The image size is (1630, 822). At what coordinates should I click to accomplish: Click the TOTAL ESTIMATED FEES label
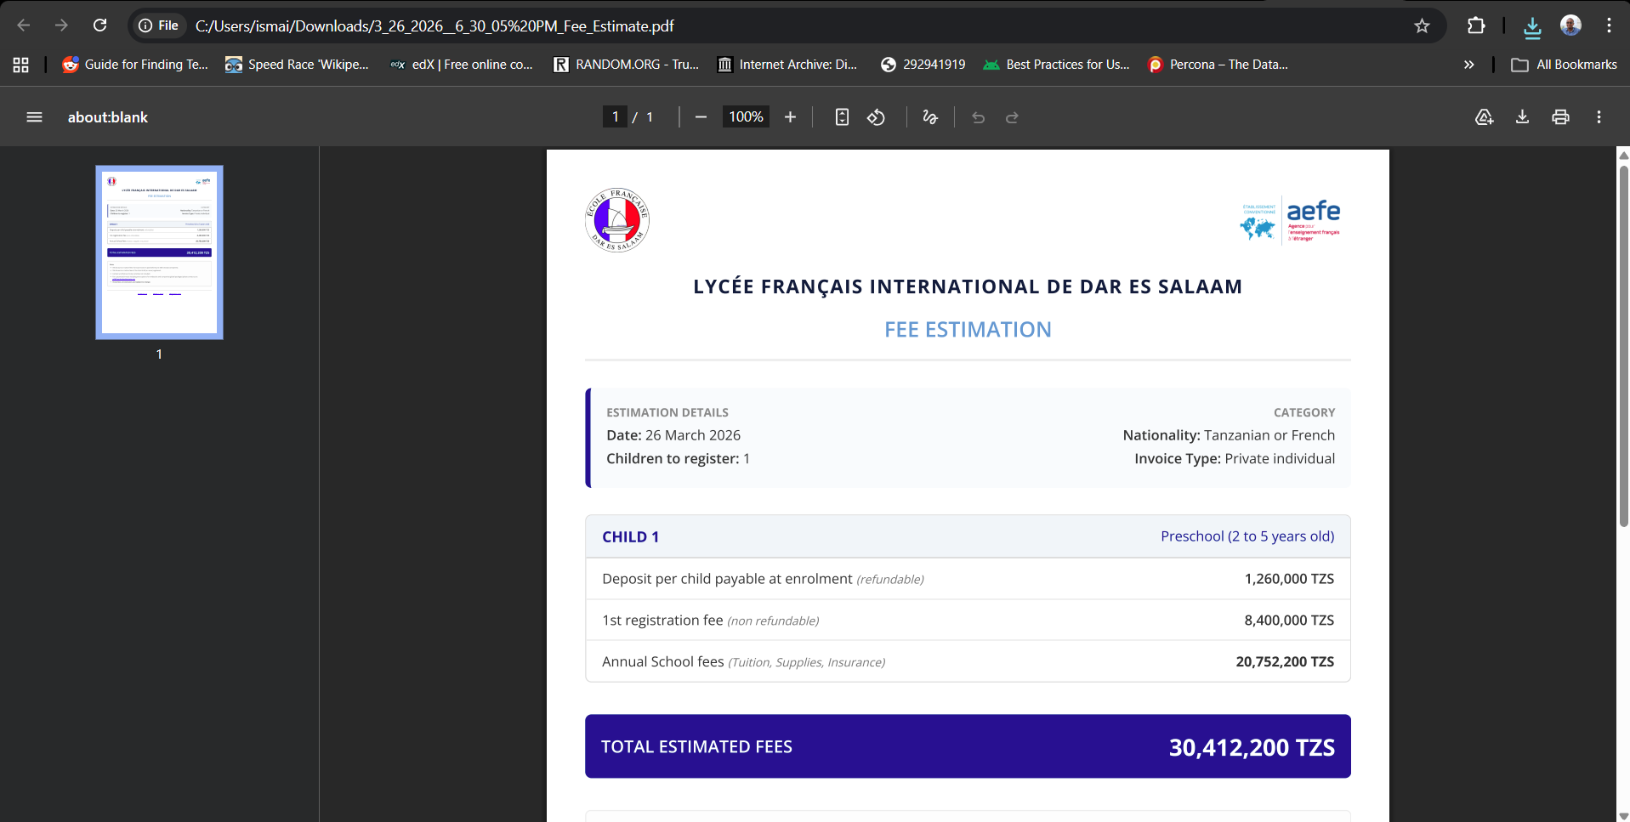point(696,746)
